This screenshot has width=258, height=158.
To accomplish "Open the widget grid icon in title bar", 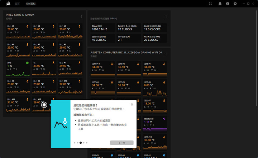I will [210, 4].
